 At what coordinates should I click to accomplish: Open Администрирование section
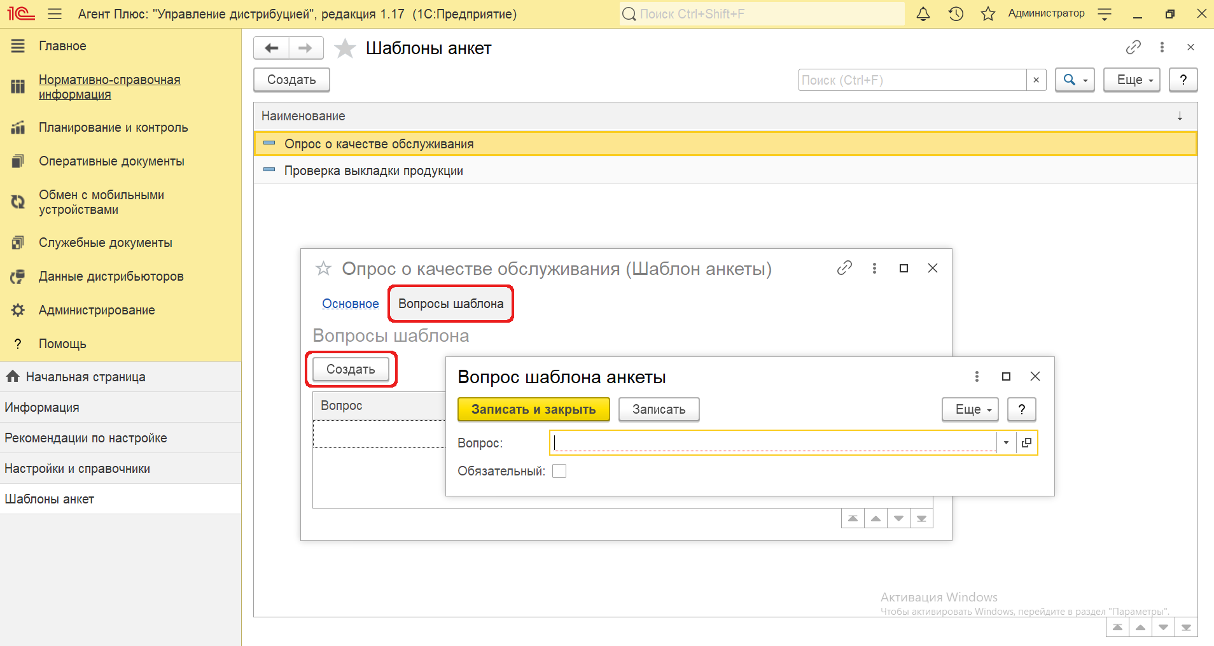97,310
